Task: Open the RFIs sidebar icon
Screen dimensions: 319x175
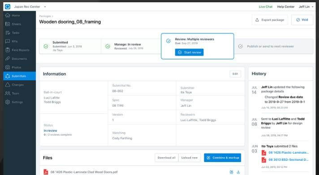Action: pos(8,42)
